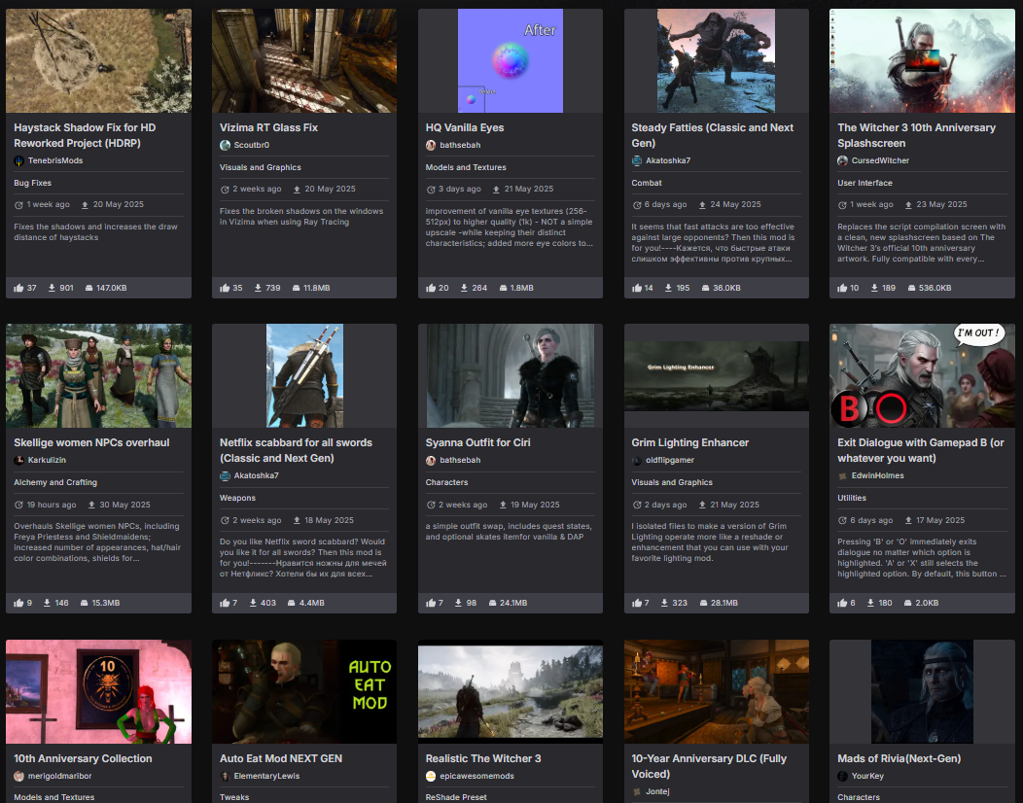Click download icon beside 739 count

point(258,288)
